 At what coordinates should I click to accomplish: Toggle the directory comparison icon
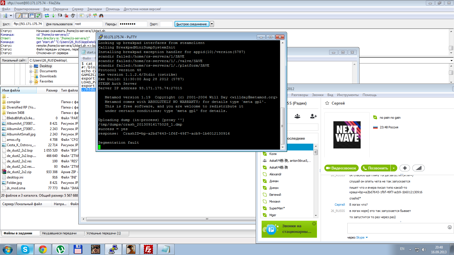pos(88,16)
